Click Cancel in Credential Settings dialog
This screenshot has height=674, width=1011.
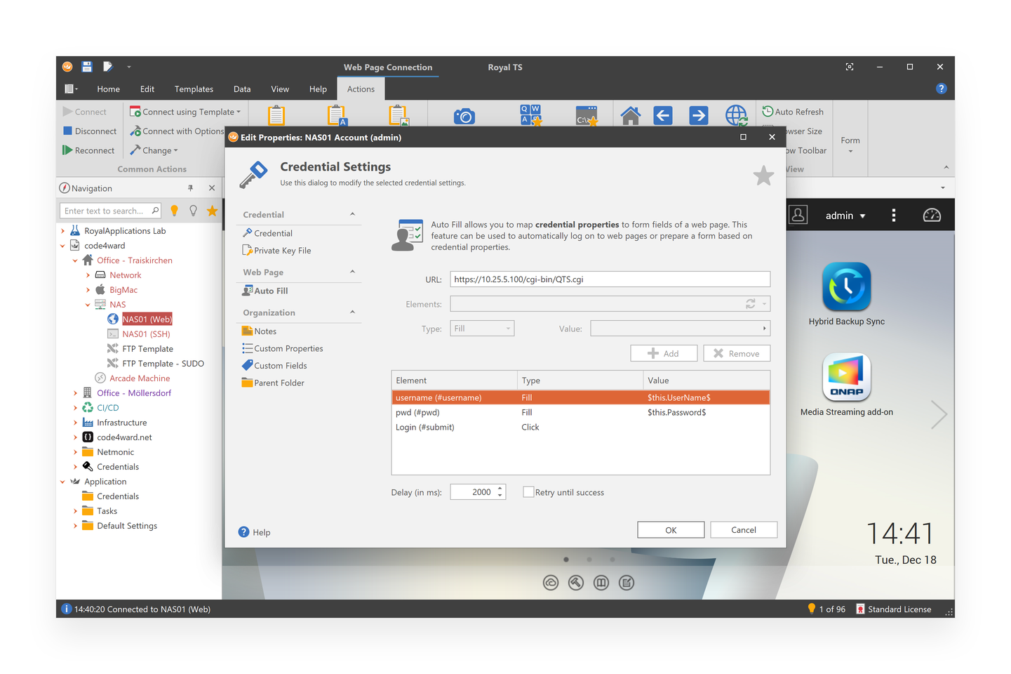tap(743, 530)
